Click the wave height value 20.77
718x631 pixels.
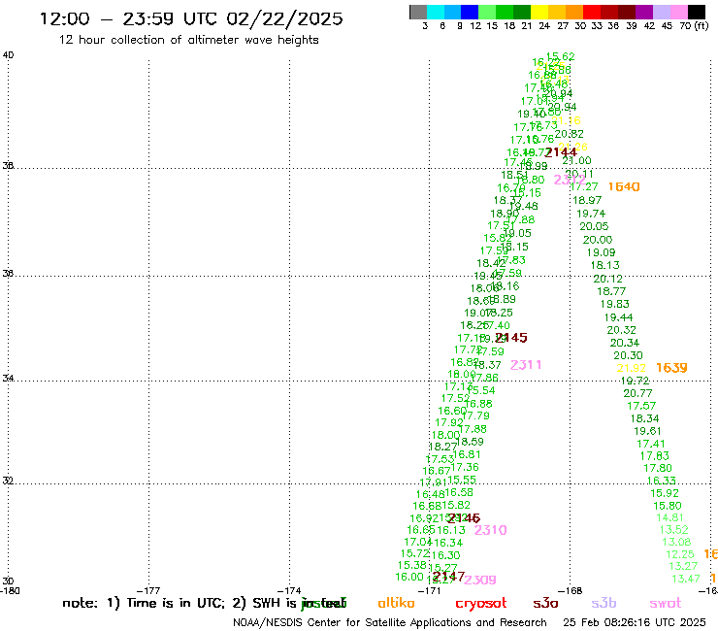click(637, 393)
